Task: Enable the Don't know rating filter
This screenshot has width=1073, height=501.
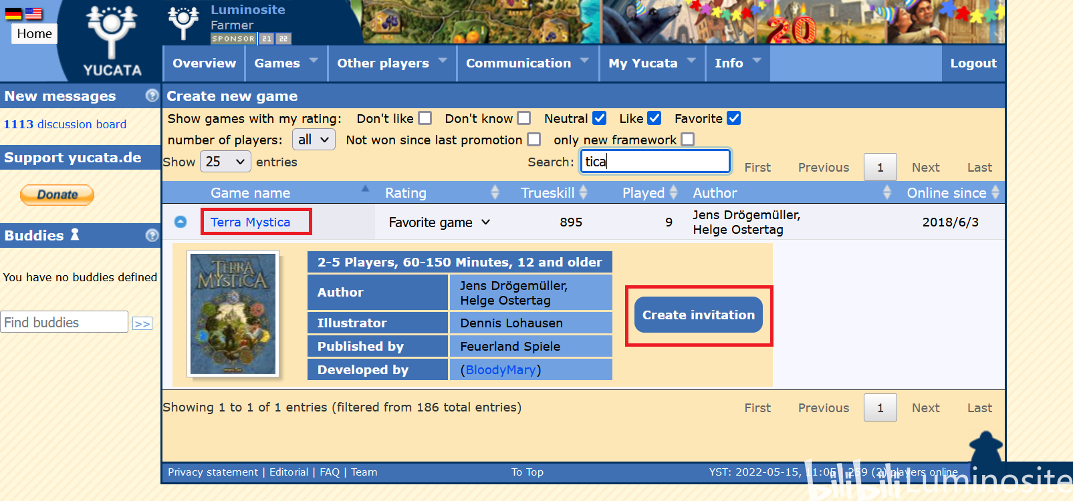Action: 524,118
